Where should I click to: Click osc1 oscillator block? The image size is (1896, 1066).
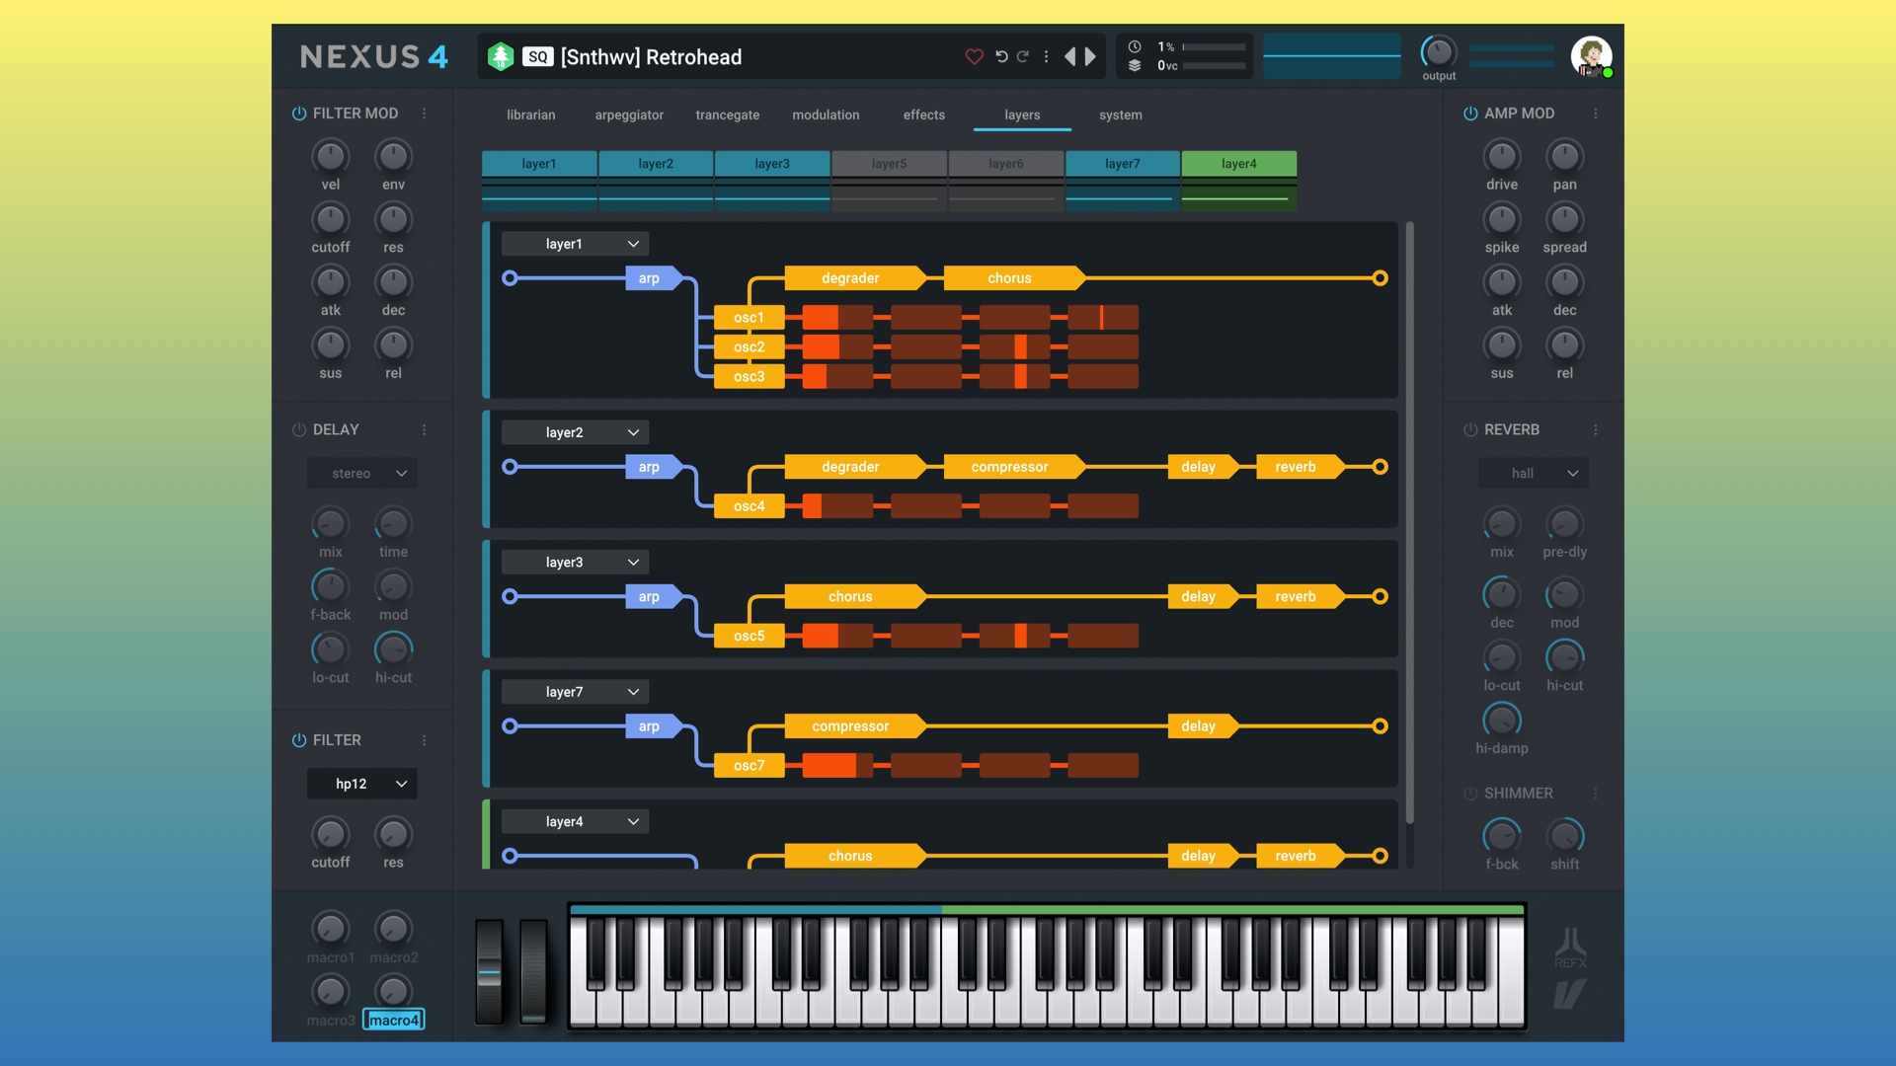click(x=750, y=318)
